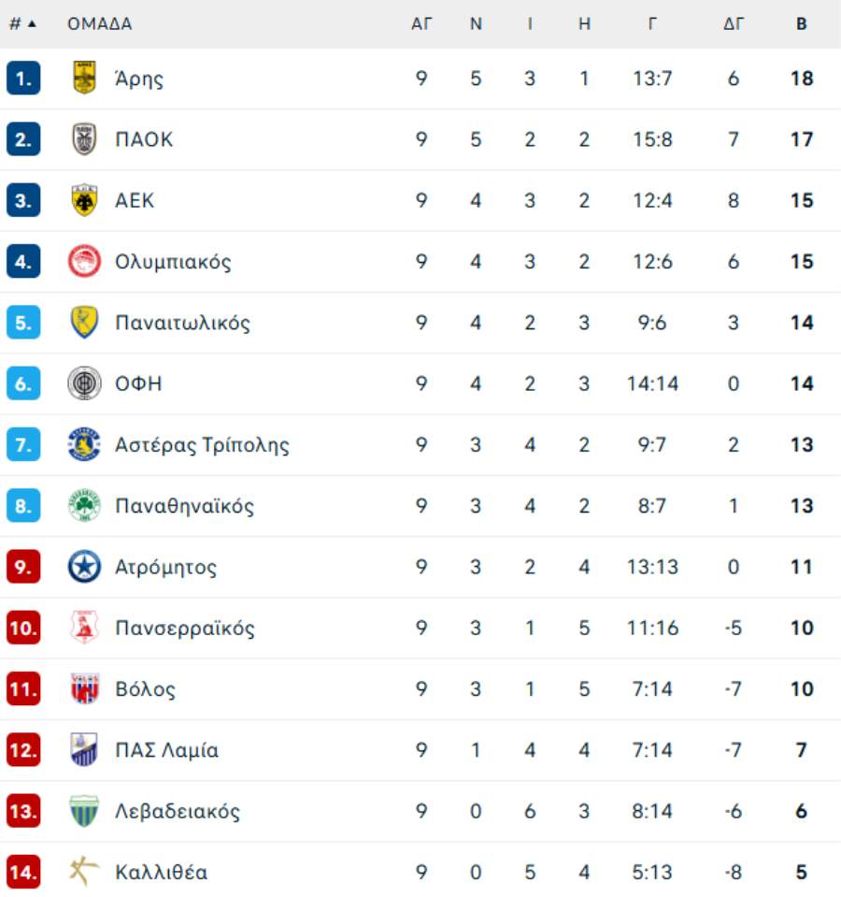Viewport: 841px width, 897px height.
Task: Select the Ολυμπιακός club crest
Action: pyautogui.click(x=84, y=262)
